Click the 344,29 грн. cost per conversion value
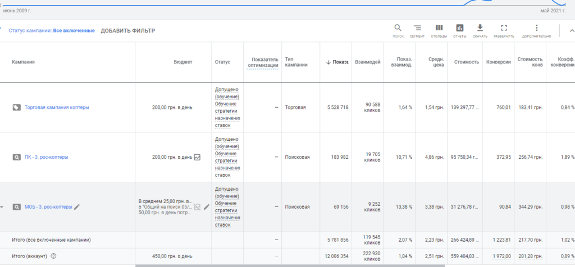 pos(530,207)
